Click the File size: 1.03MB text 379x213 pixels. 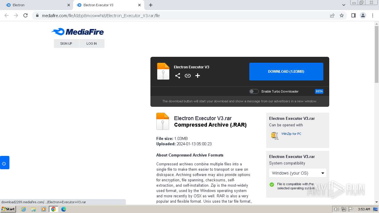coord(172,138)
